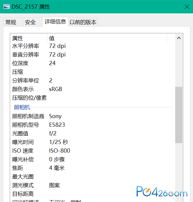This screenshot has width=193, height=202.
Task: Select the 测光模式 property label
Action: (x=23, y=185)
